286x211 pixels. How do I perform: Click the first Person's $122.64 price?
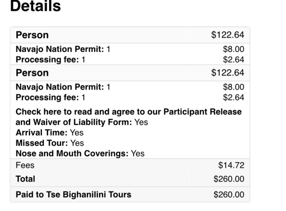click(228, 35)
